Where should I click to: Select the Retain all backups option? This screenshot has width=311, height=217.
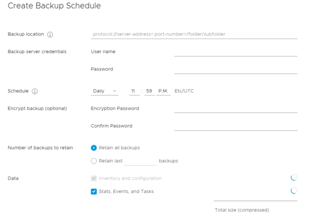click(94, 148)
